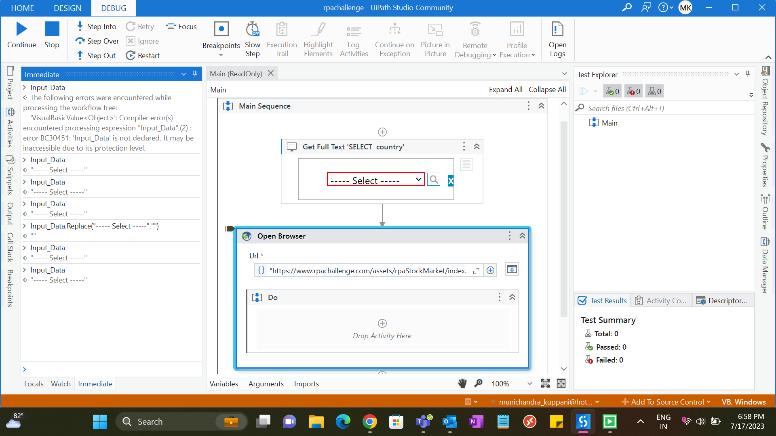Click the indicate target magnifier icon
Viewport: 776px width, 436px height.
tap(434, 180)
